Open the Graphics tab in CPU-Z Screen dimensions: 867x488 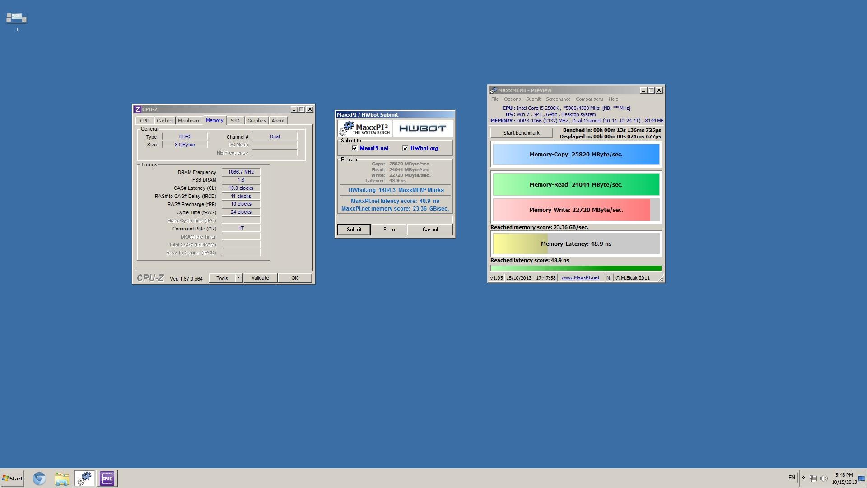click(256, 121)
